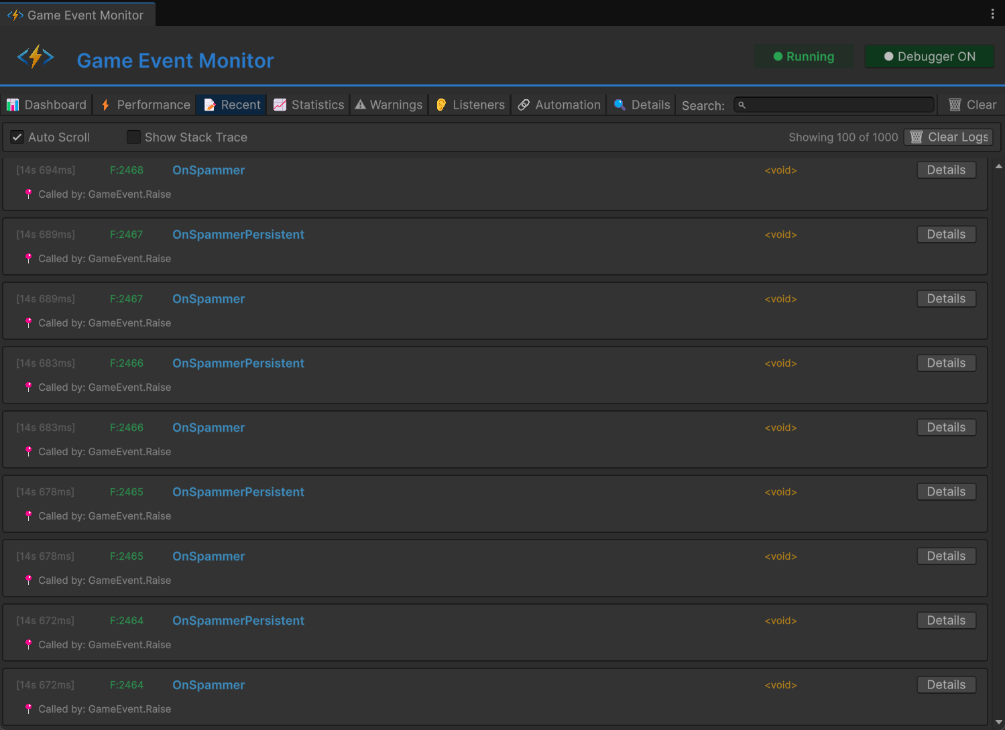Click the Automation chain-link icon
The image size is (1005, 730).
pos(523,105)
